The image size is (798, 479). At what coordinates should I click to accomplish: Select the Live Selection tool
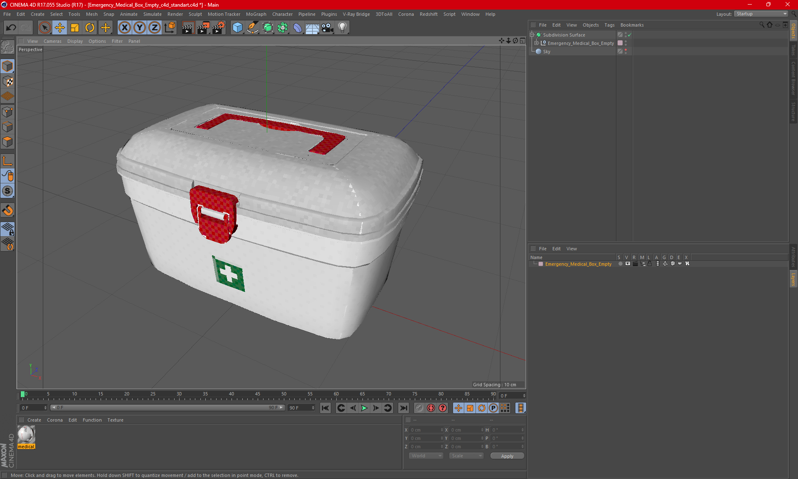[44, 28]
